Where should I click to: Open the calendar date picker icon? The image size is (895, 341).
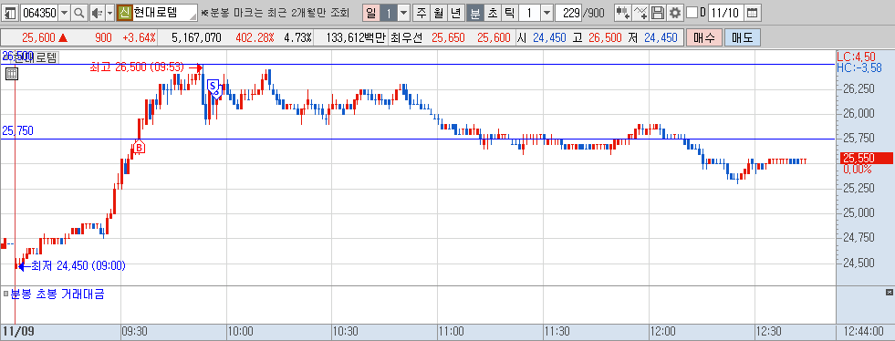coord(753,12)
